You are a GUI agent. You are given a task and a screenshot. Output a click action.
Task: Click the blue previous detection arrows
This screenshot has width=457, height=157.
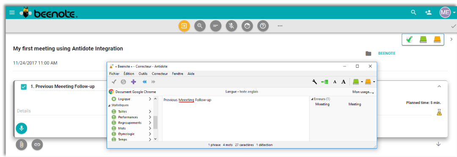tap(144, 82)
